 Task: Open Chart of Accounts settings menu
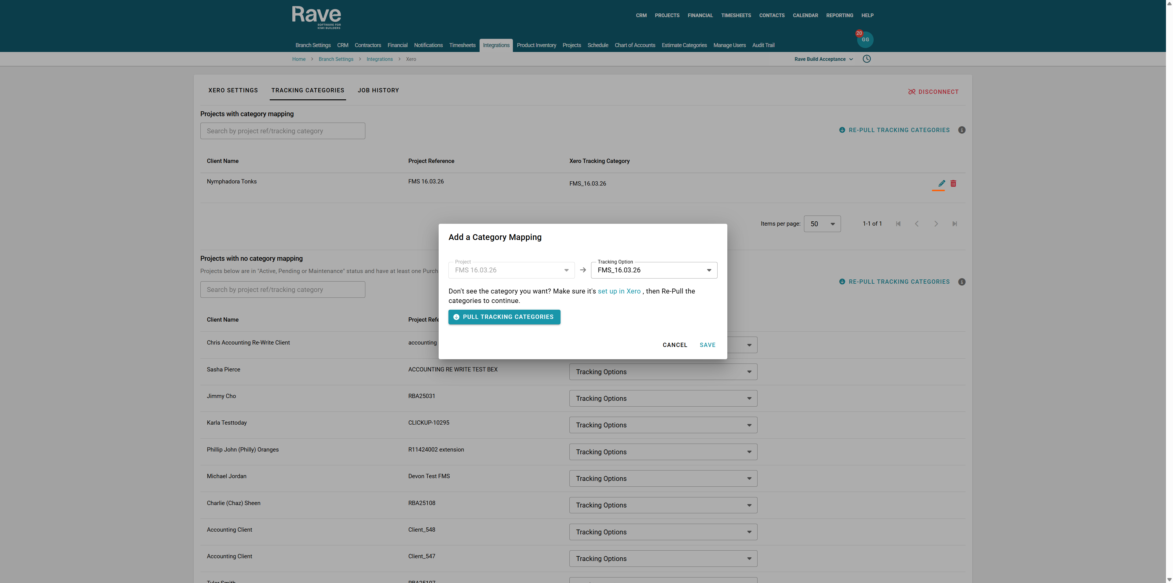click(x=634, y=45)
